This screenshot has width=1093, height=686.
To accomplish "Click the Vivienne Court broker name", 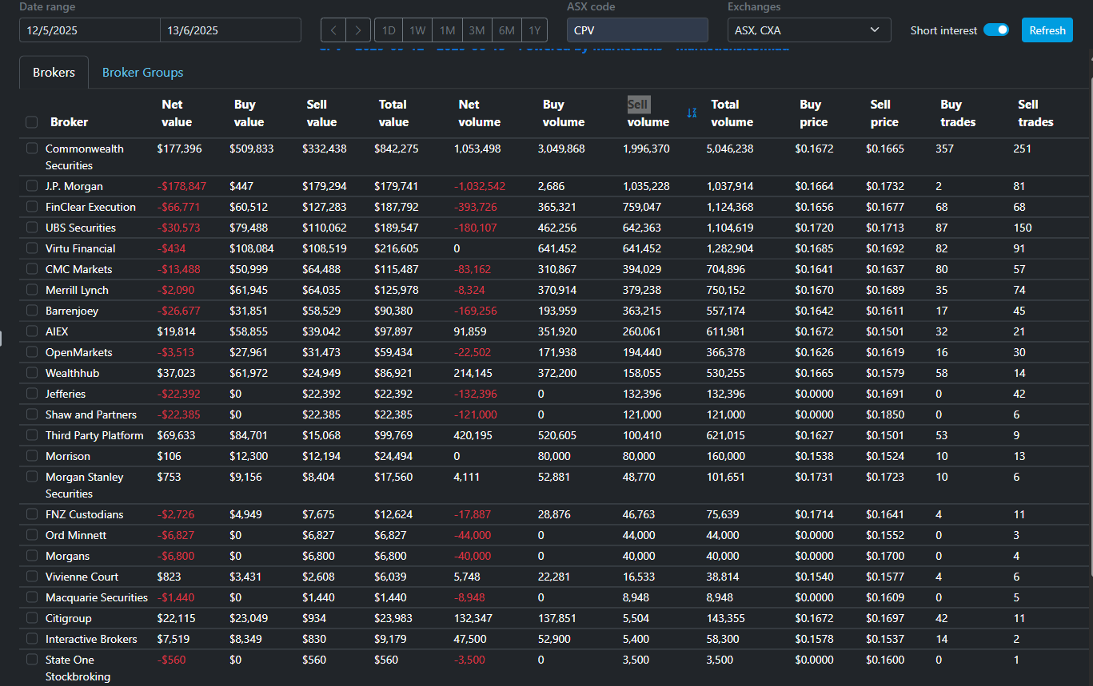I will point(82,577).
